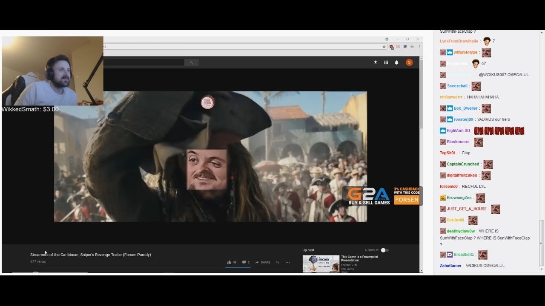
Task: Click username digitalfruitcakes in chat
Action: 462,175
